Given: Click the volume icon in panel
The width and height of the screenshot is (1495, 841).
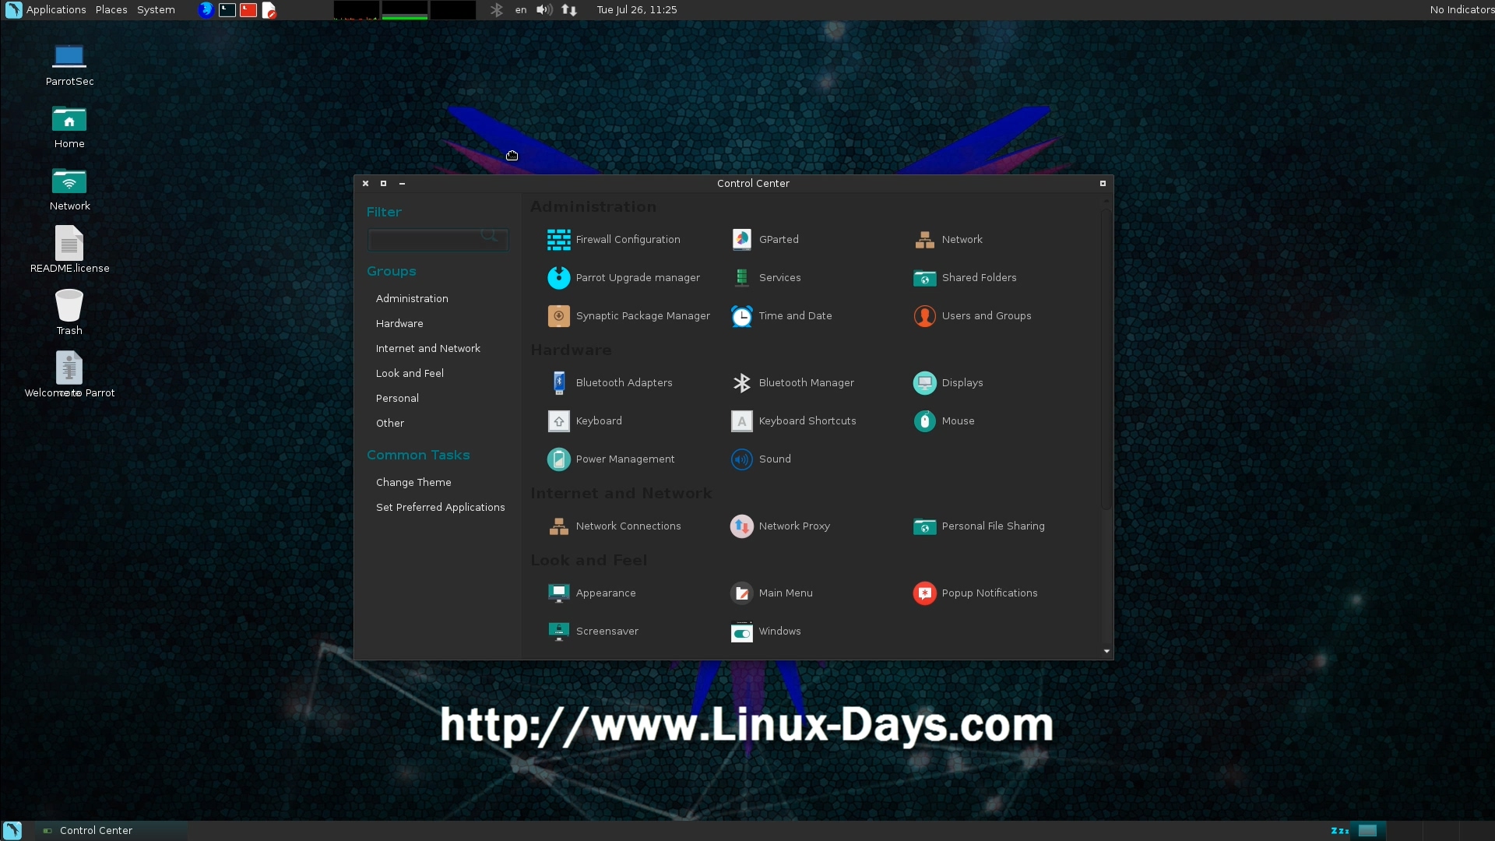Looking at the screenshot, I should [544, 9].
